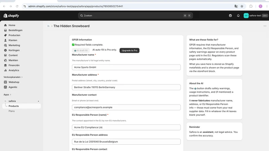Go to Bestellingen in the sidebar
The image size is (269, 151).
pyautogui.click(x=15, y=30)
